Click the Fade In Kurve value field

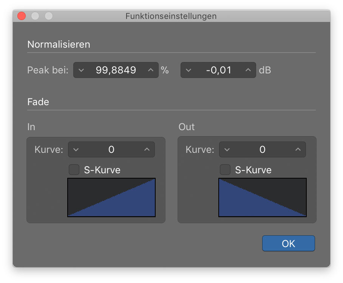pyautogui.click(x=111, y=149)
